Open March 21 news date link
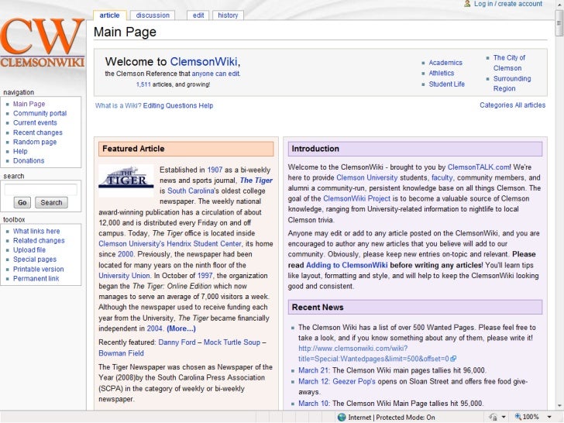The image size is (564, 423). click(314, 370)
